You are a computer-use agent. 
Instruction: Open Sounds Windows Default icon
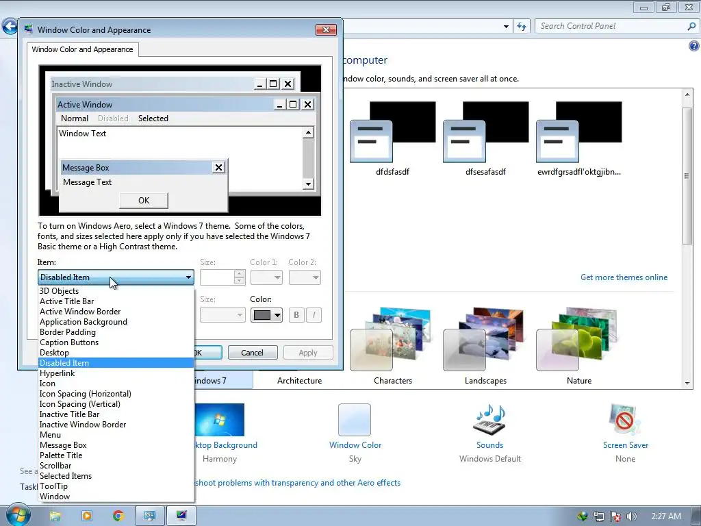click(x=489, y=420)
